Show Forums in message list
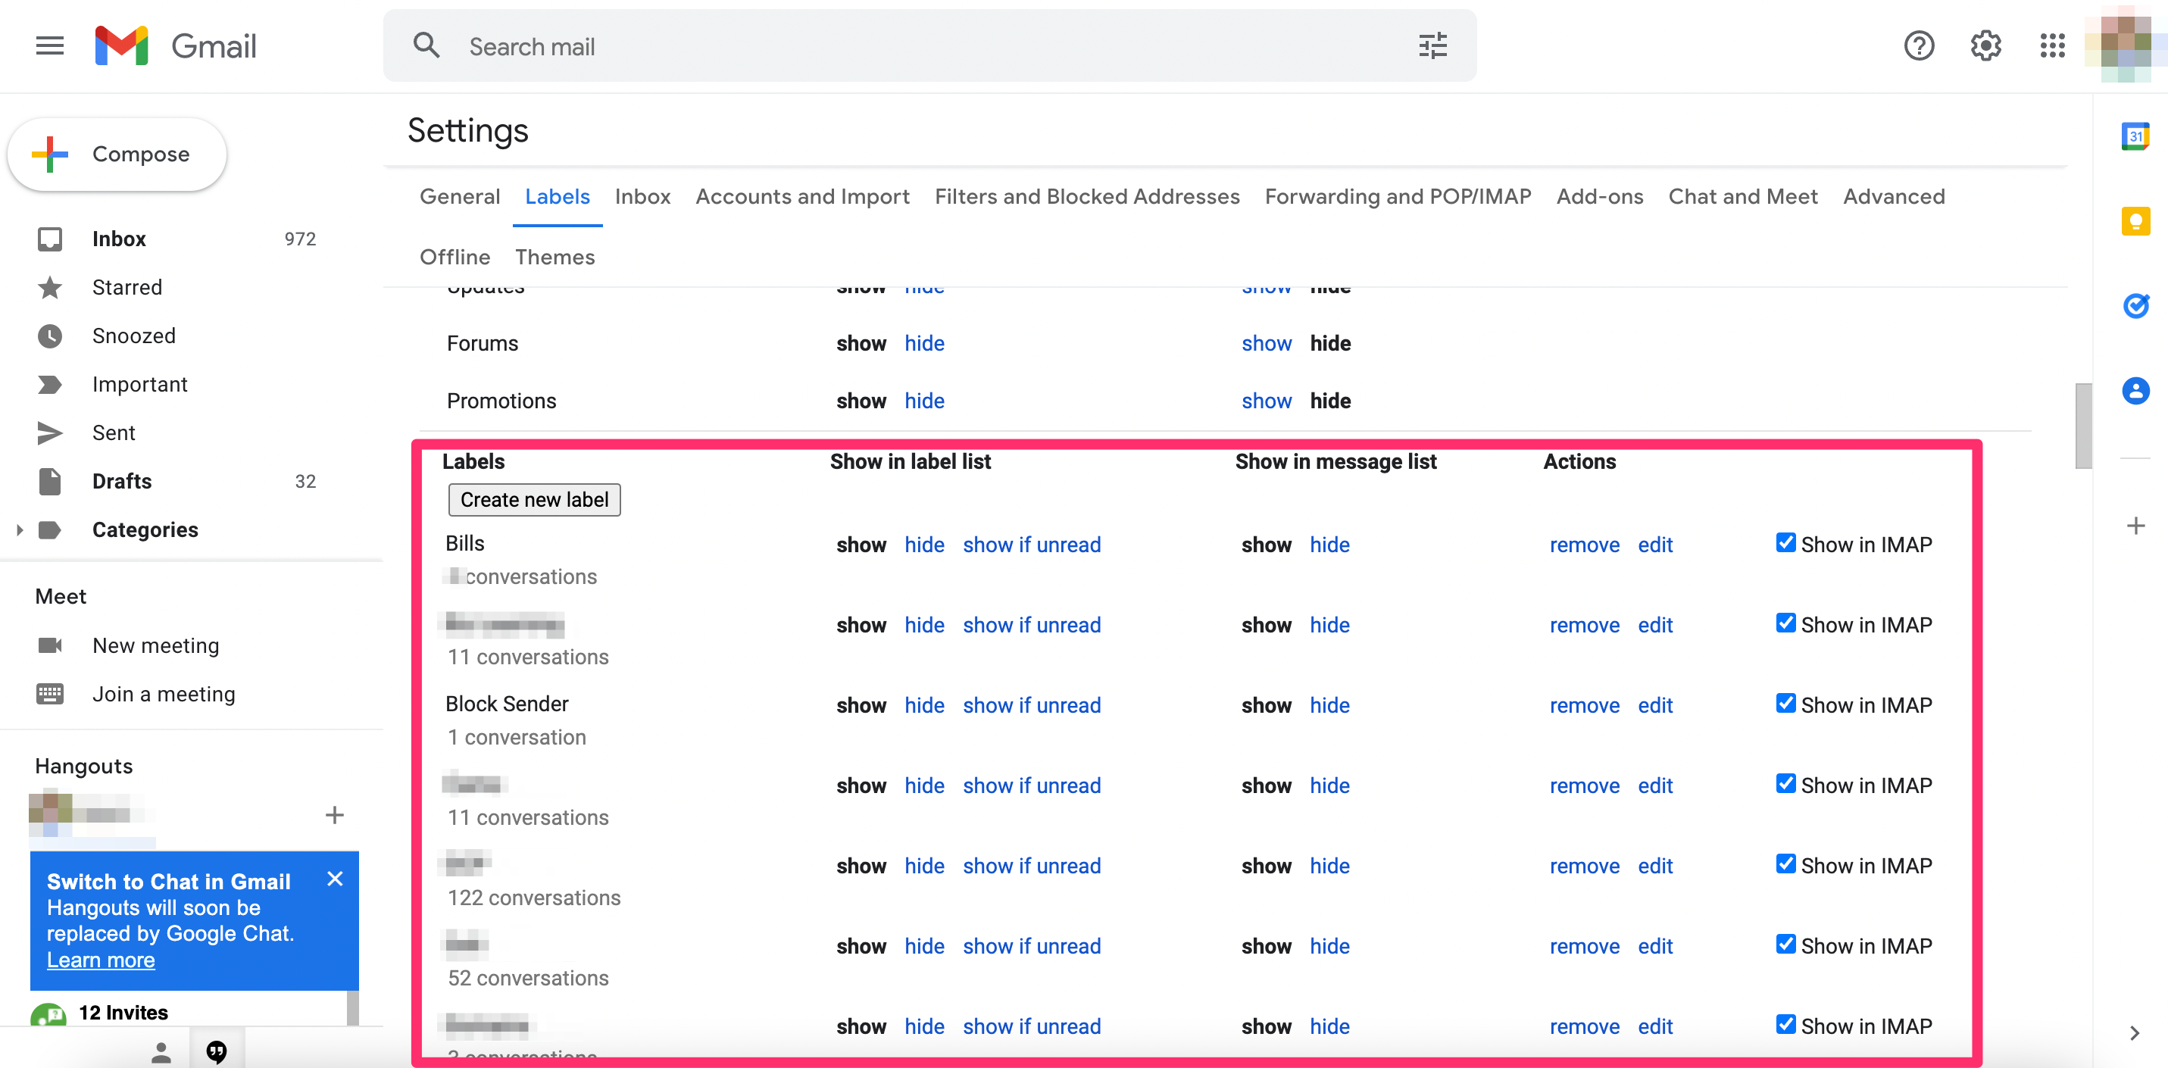Screen dimensions: 2168x1068 click(1266, 343)
